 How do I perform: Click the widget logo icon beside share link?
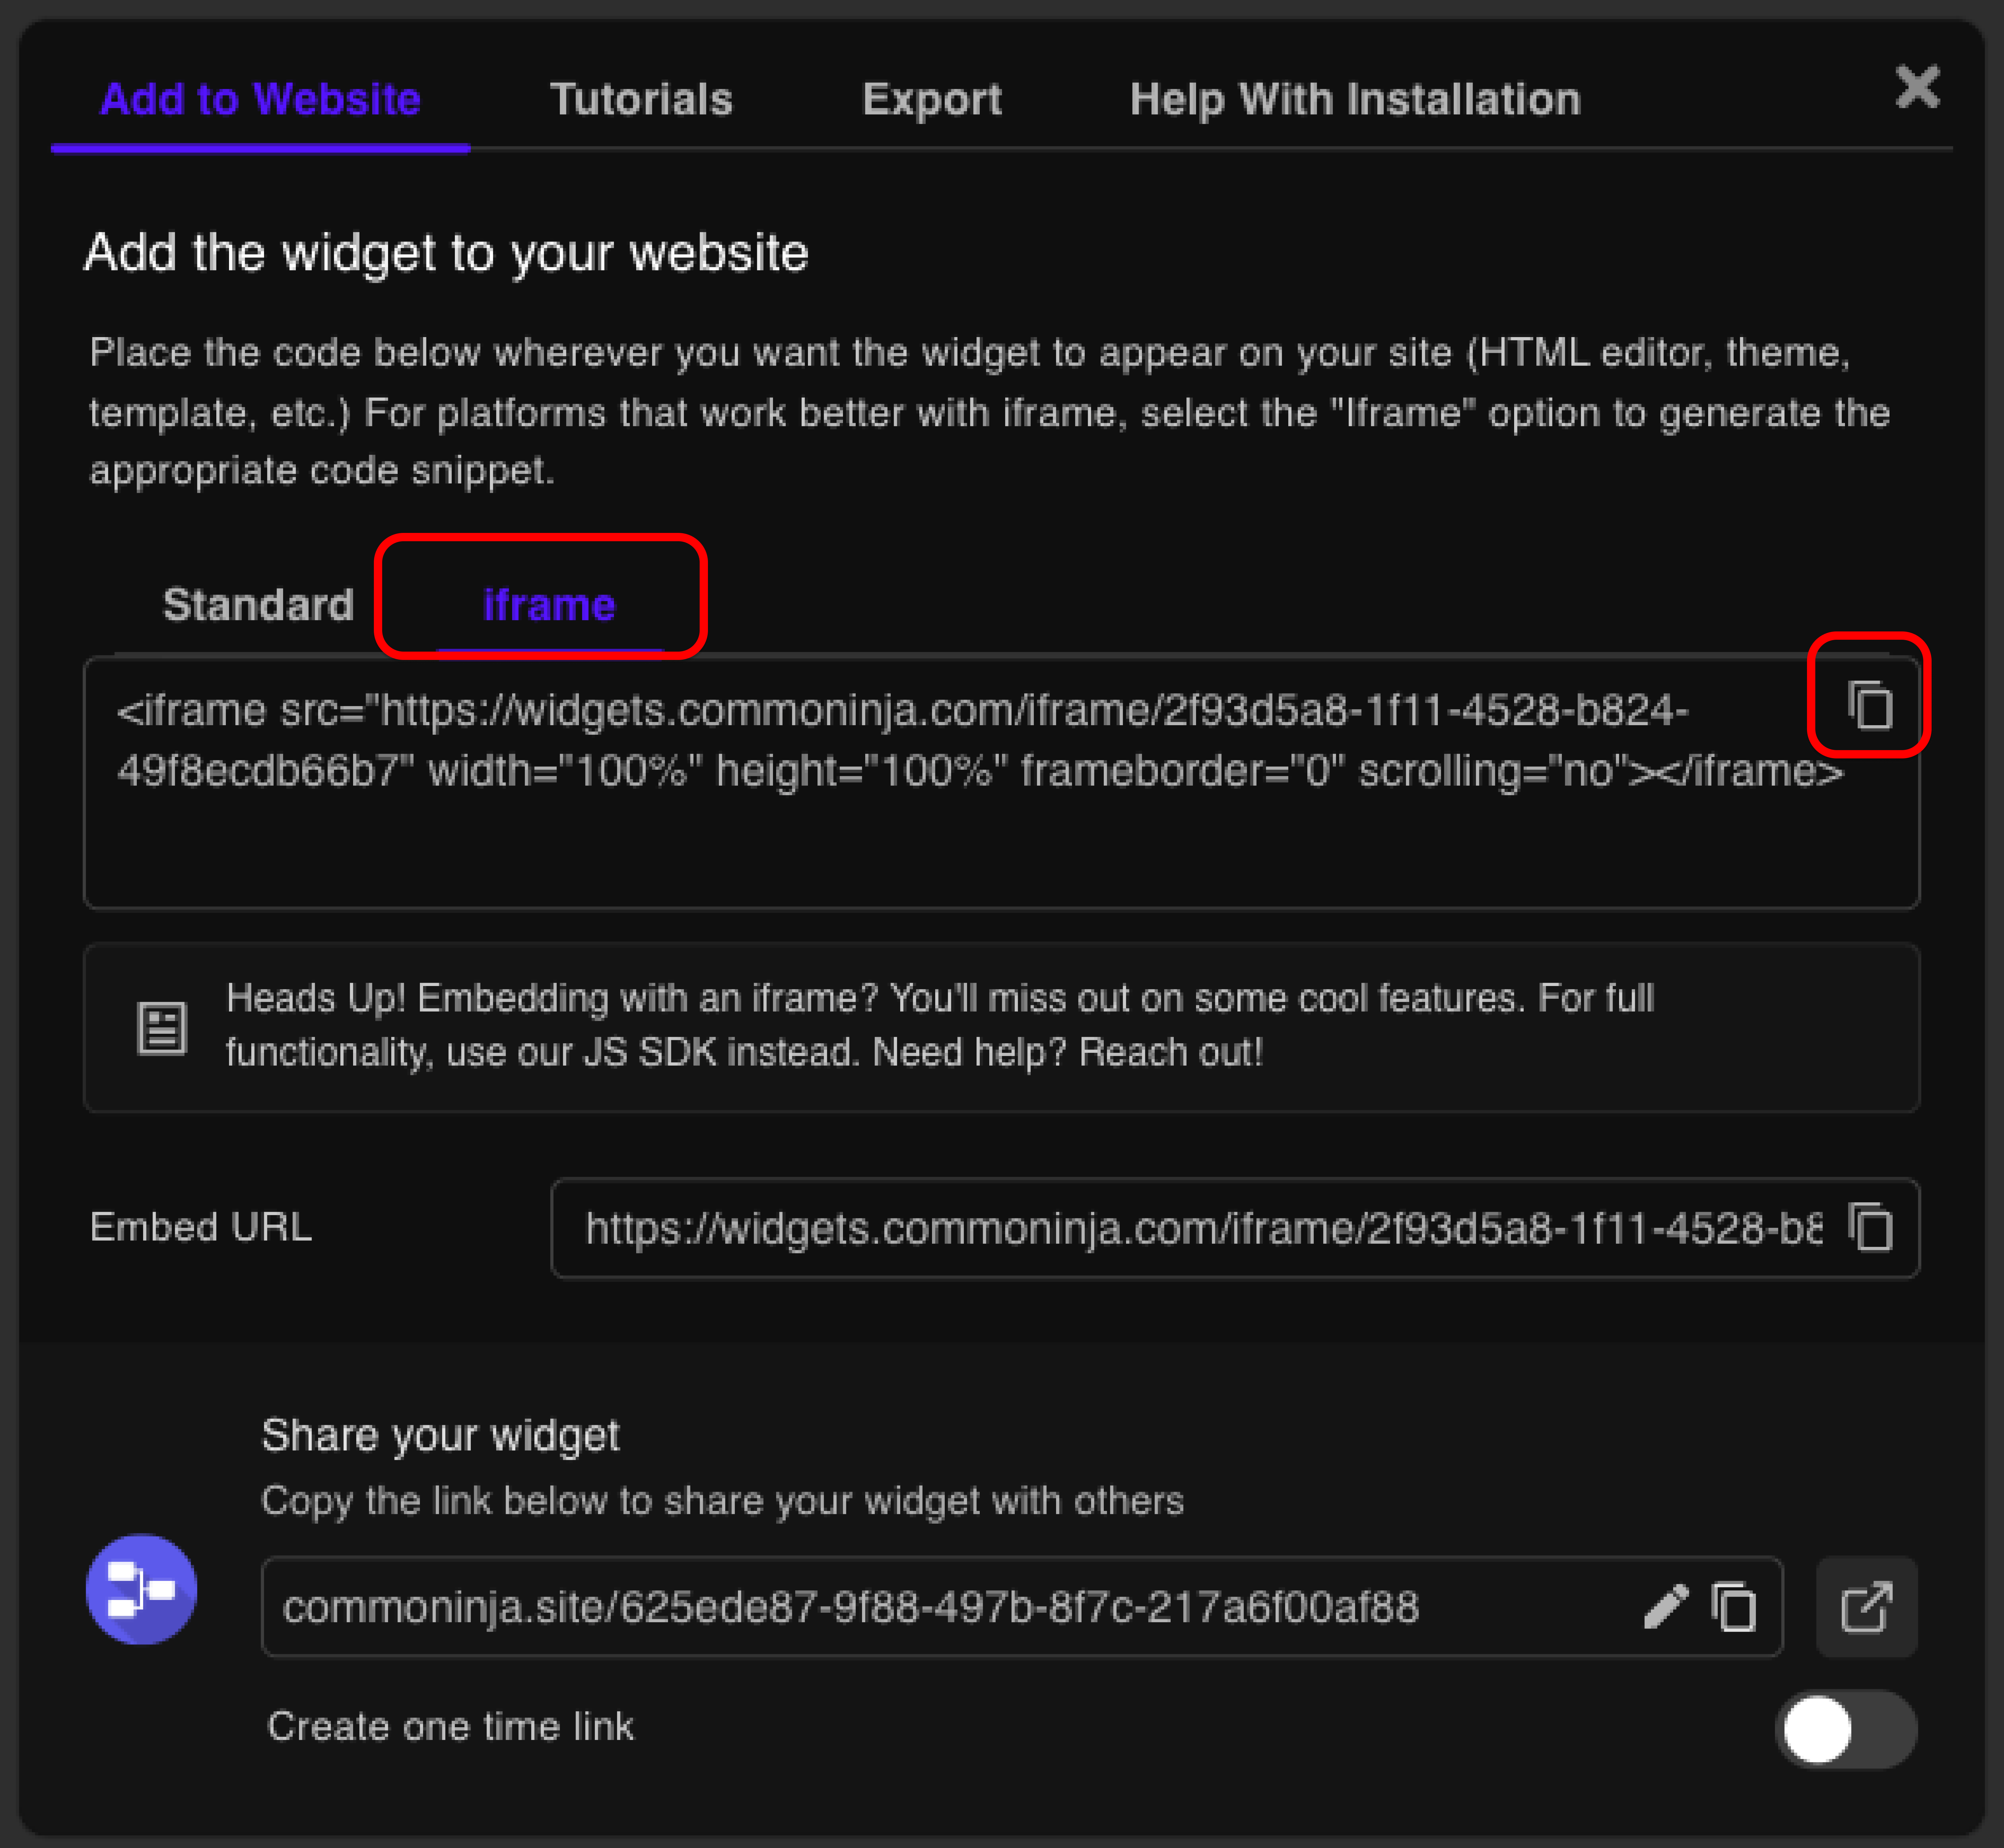pos(141,1589)
